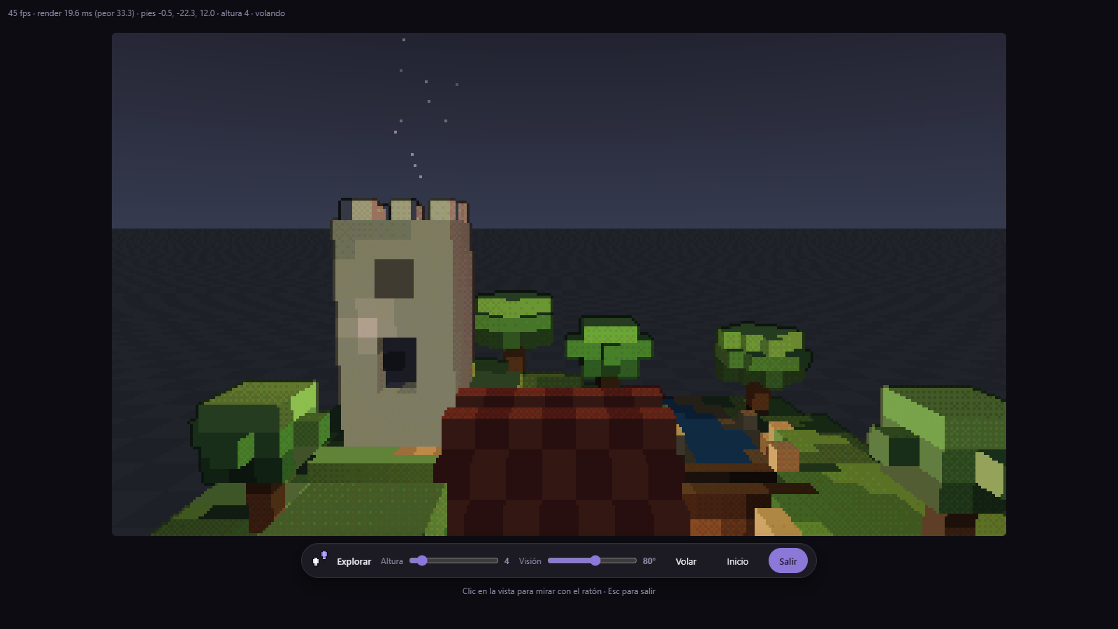Toggle the Volar flying mode

685,561
